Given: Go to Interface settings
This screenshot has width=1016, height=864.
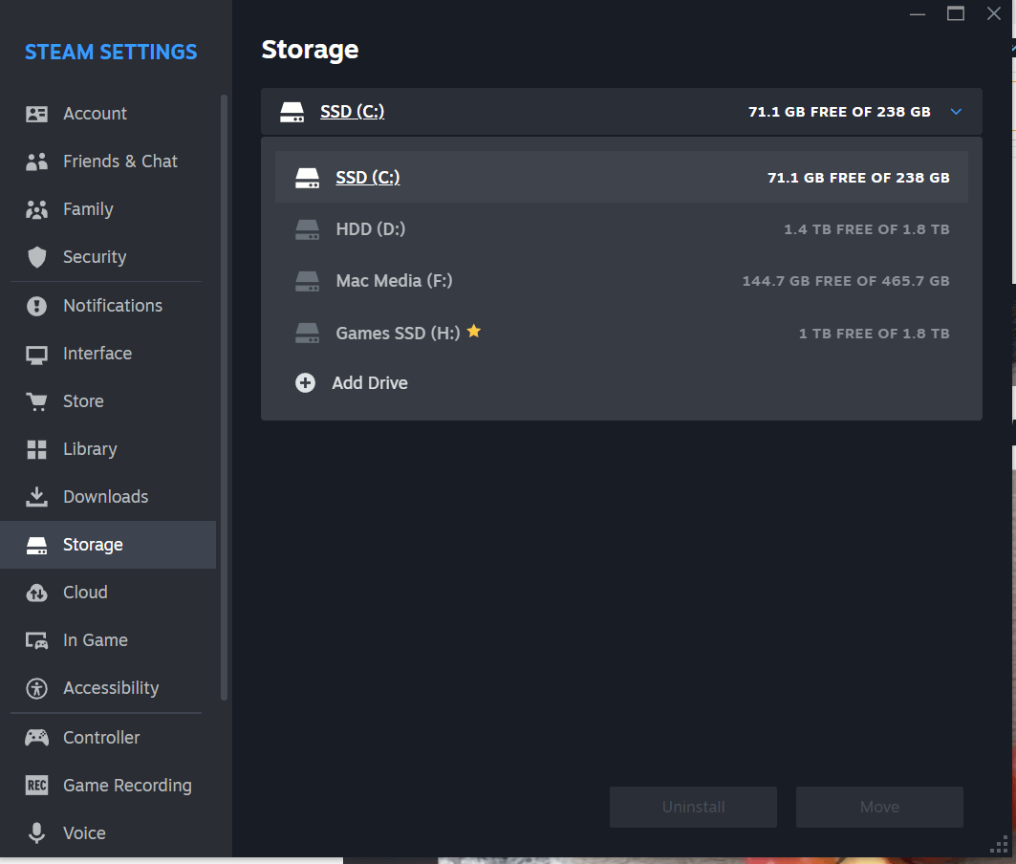Looking at the screenshot, I should coord(97,354).
